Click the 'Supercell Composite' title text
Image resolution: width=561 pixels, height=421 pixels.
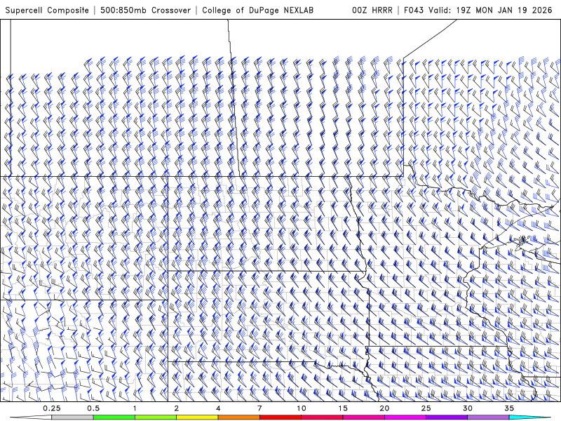click(47, 10)
